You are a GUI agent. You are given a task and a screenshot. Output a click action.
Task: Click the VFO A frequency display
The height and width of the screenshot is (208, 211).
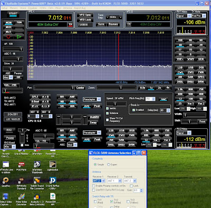pyautogui.click(x=50, y=17)
